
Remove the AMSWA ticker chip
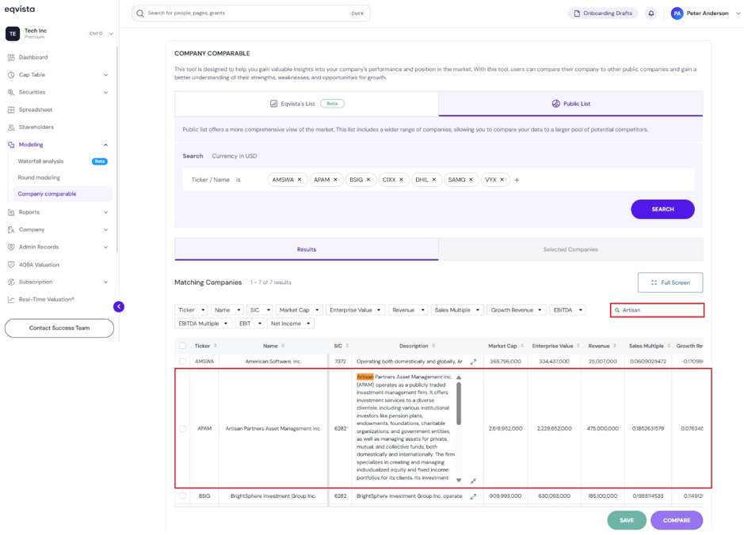300,180
